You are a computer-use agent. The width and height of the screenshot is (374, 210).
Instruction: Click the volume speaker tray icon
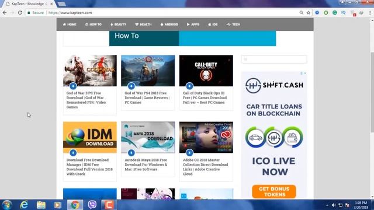[334, 205]
